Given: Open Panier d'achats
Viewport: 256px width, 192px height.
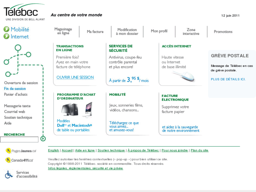Looking at the screenshot, I should click(x=16, y=94).
